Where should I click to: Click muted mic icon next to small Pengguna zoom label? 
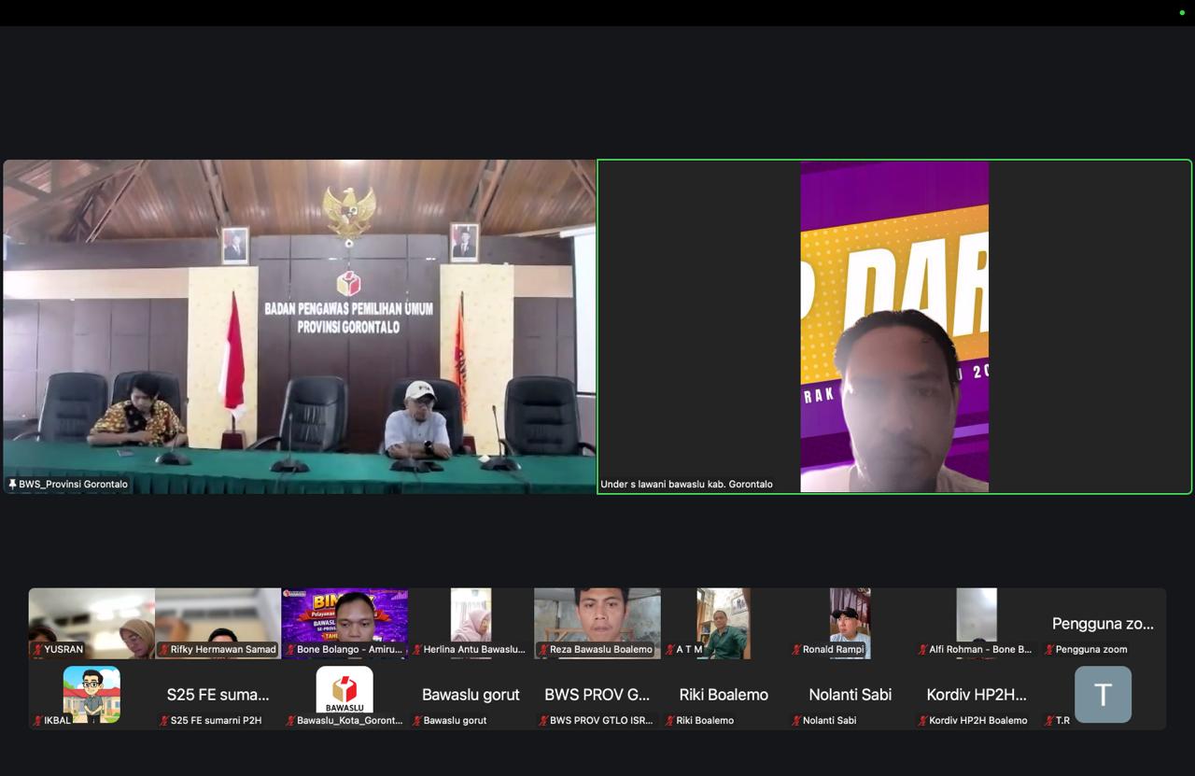coord(1049,649)
